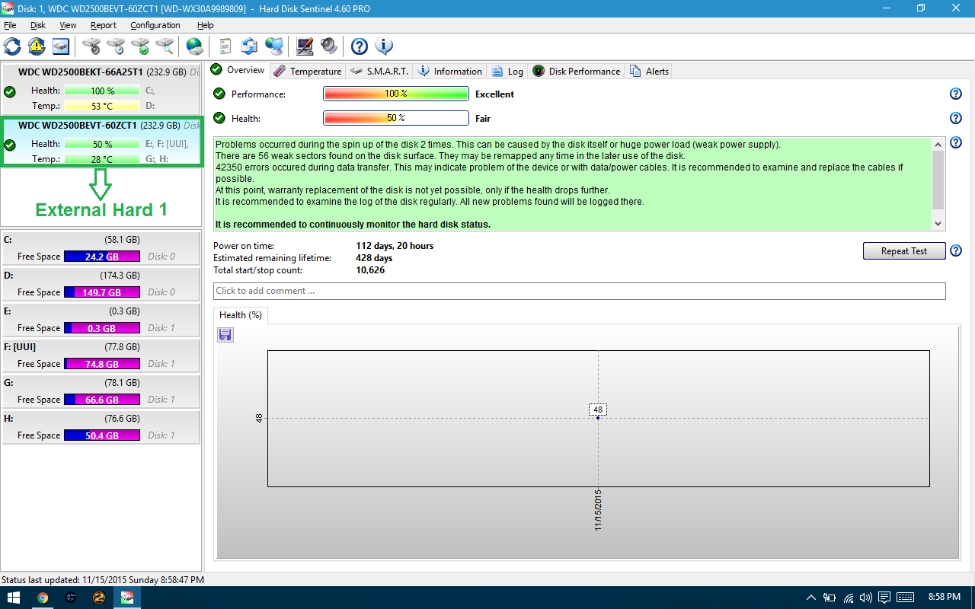Switch to the Information tab
Screen dimensions: 975x609
pyautogui.click(x=450, y=72)
